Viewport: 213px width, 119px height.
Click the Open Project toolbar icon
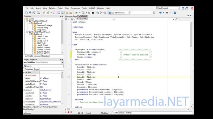(48, 13)
